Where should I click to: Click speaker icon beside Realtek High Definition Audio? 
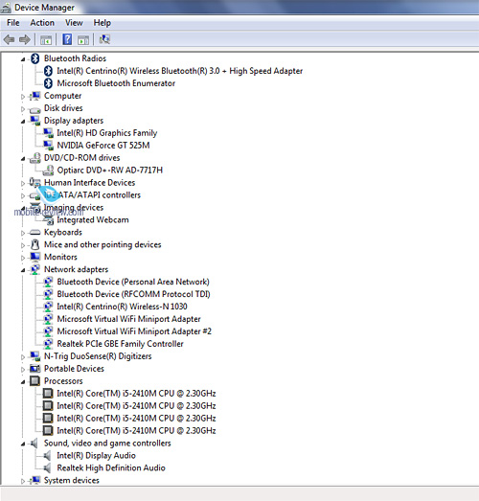[x=47, y=468]
